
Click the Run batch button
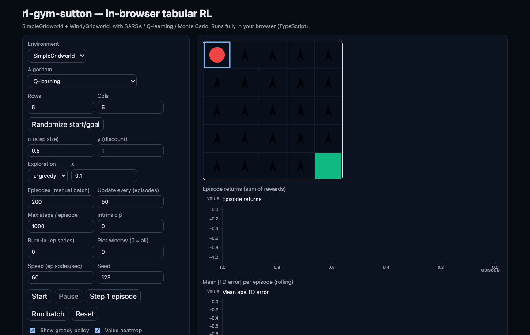pyautogui.click(x=48, y=314)
